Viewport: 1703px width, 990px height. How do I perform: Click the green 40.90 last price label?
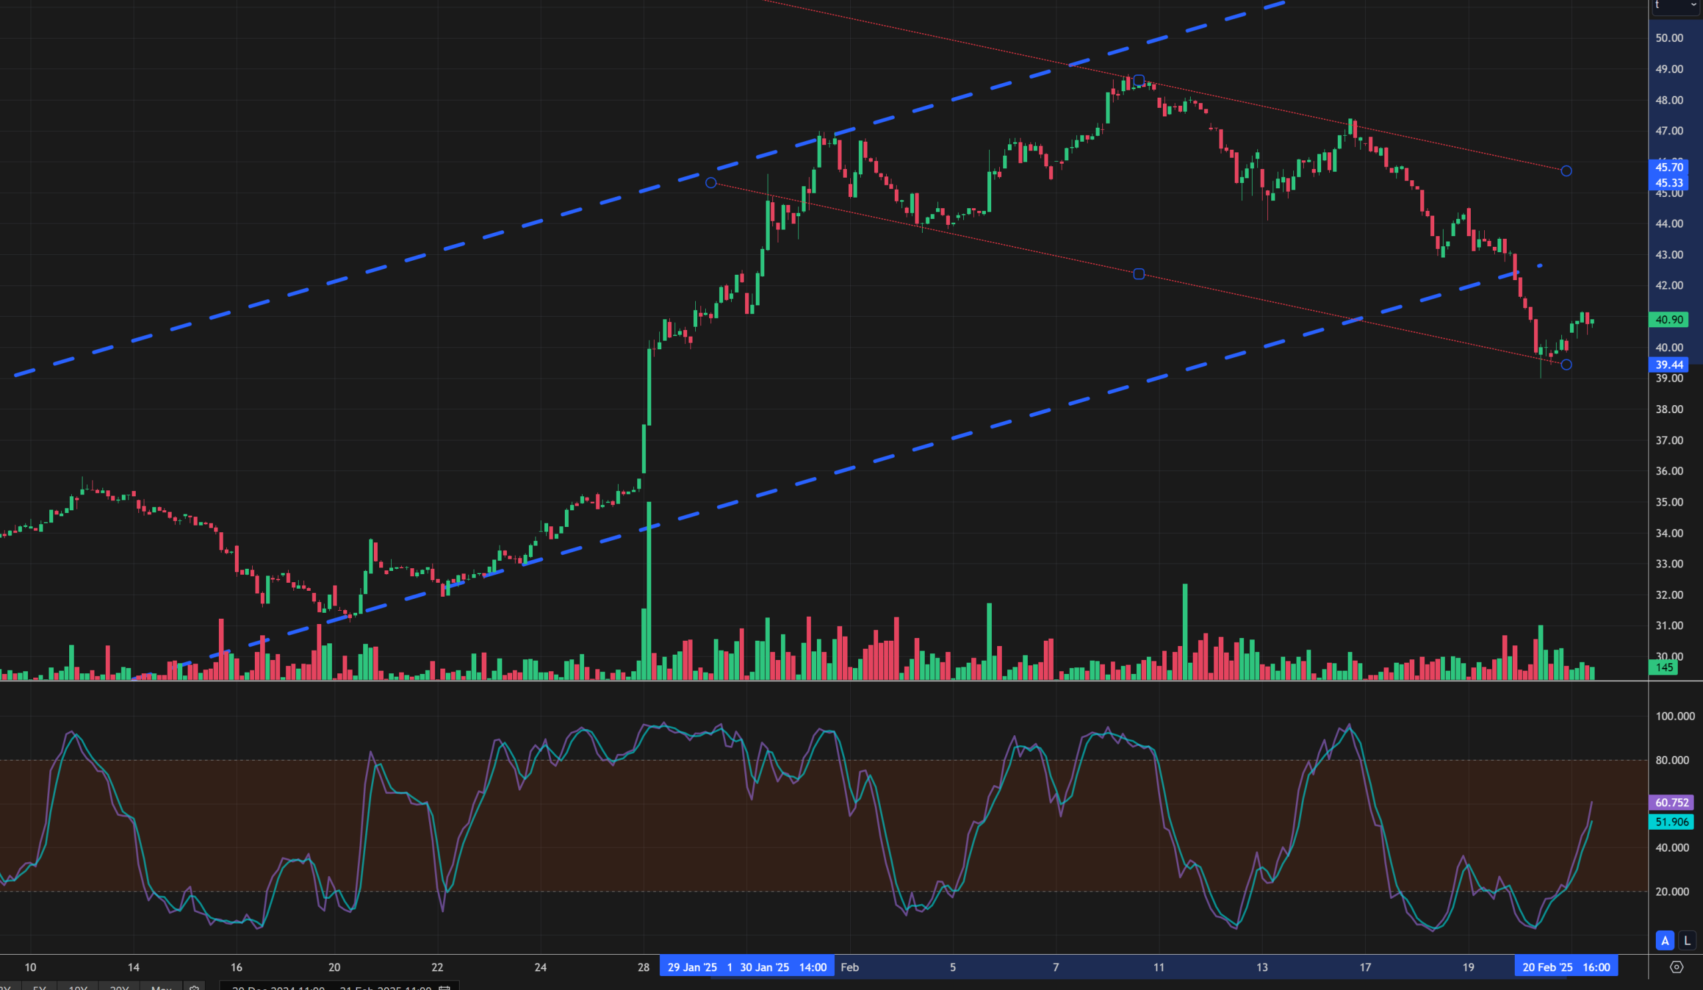coord(1668,319)
